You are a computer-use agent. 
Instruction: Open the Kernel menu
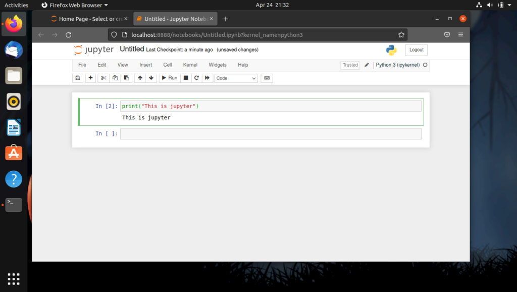[190, 65]
